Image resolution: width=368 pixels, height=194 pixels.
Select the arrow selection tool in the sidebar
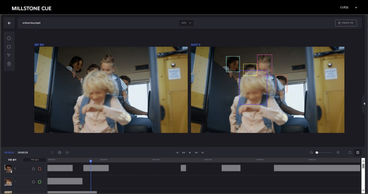[x=9, y=55]
